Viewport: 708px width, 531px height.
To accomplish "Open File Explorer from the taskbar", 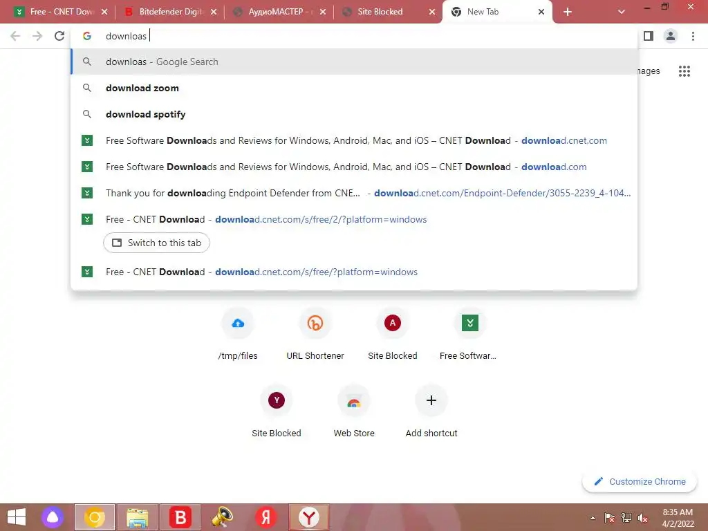I will pyautogui.click(x=138, y=517).
